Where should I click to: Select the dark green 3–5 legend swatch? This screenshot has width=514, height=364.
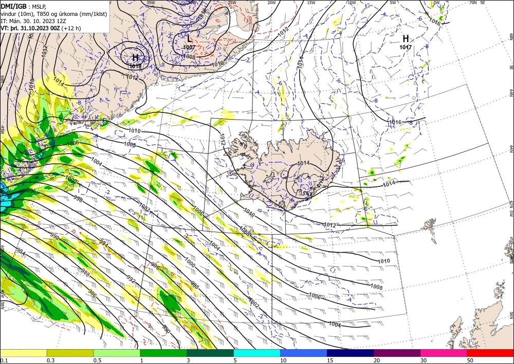(210, 353)
